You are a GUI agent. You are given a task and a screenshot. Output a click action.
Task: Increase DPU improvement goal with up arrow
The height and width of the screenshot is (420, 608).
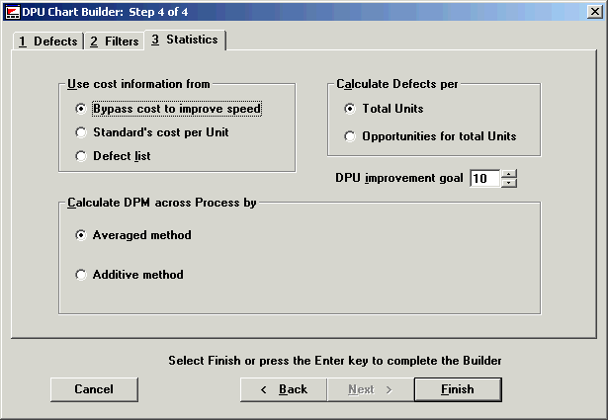(x=509, y=174)
